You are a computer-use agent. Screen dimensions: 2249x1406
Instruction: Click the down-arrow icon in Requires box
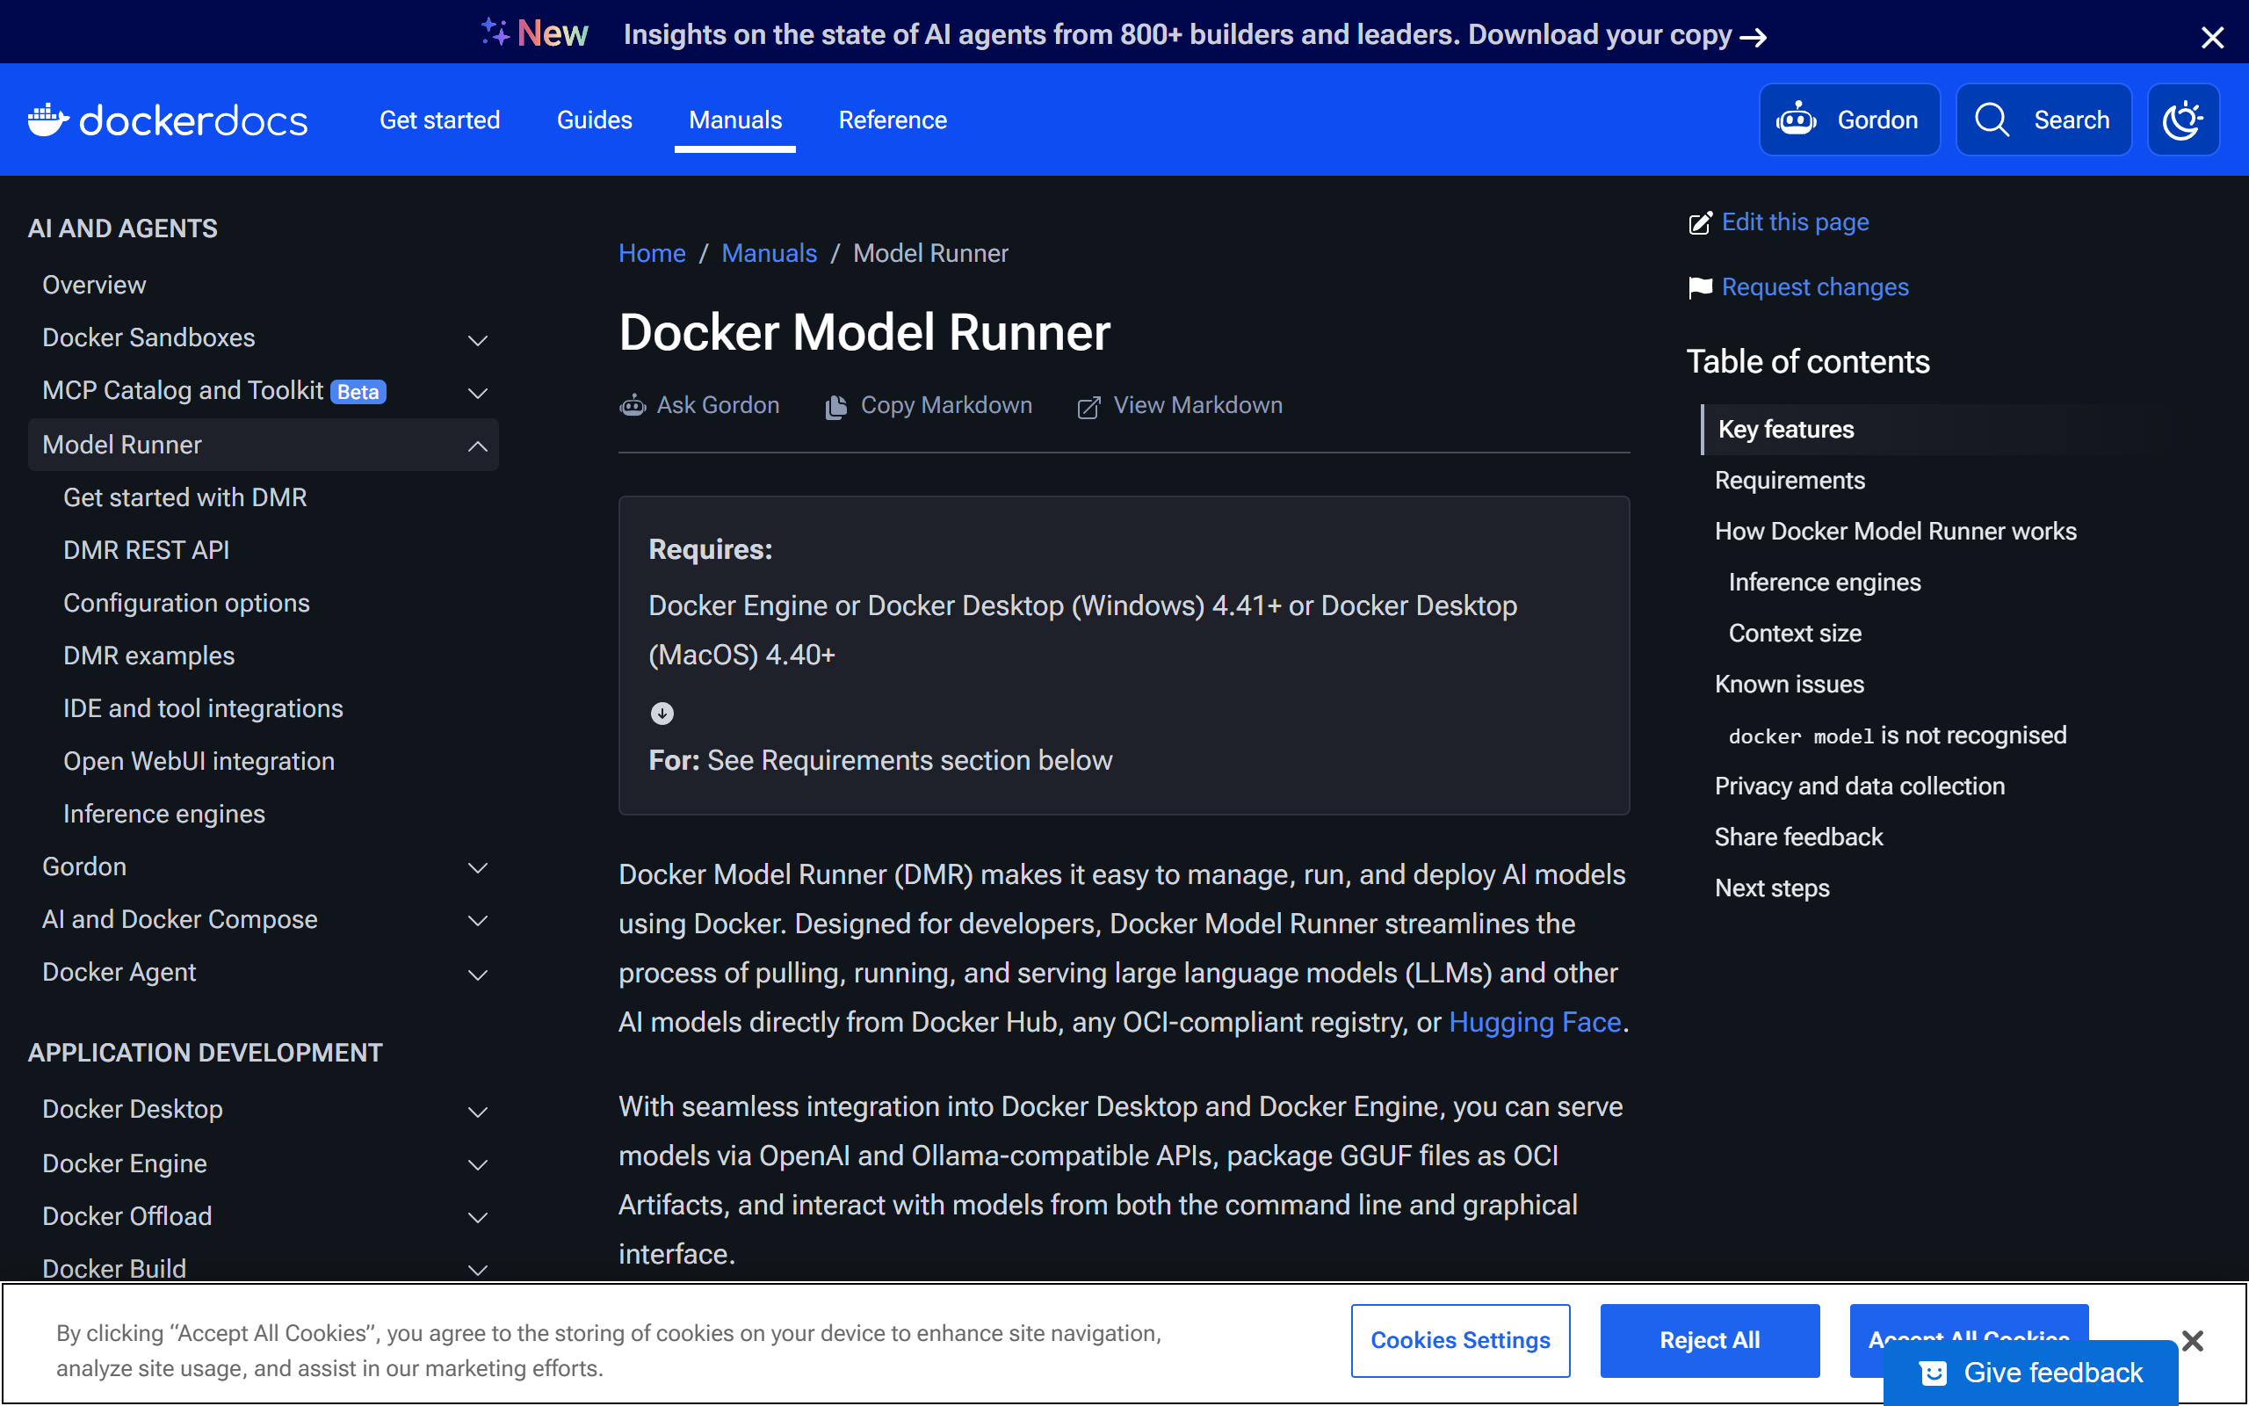click(662, 714)
